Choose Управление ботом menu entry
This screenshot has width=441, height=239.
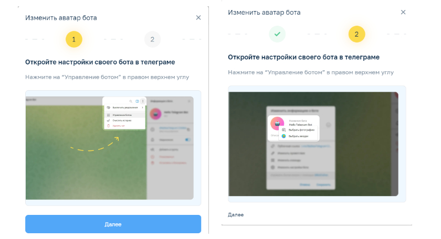pos(124,115)
